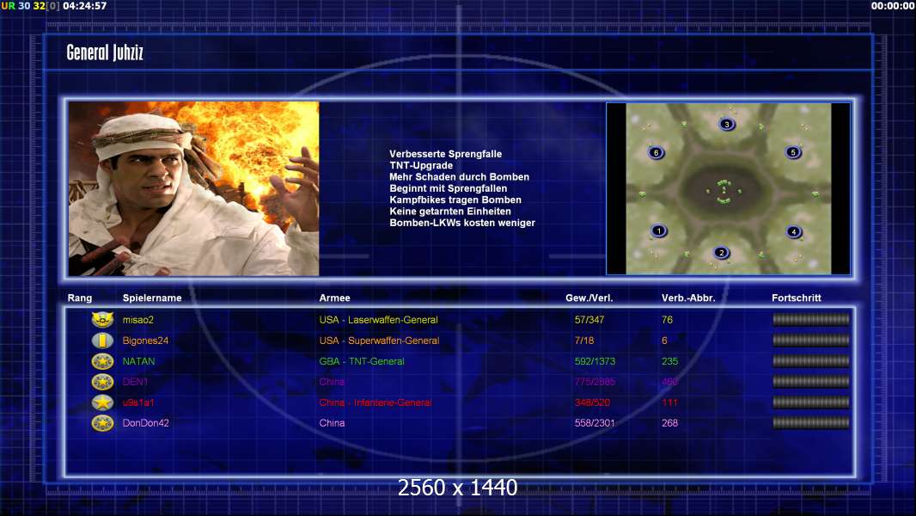
Task: Click player name DonDon42
Action: [x=145, y=423]
